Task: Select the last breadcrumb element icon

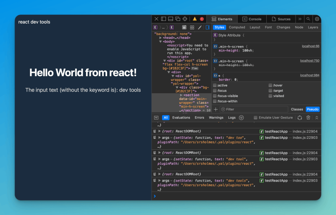Action: coord(172,27)
